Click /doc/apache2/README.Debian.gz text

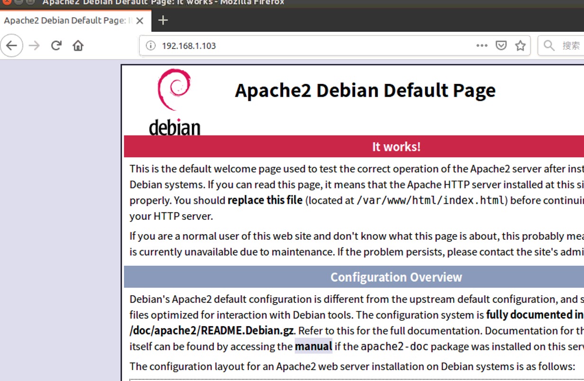pyautogui.click(x=212, y=330)
